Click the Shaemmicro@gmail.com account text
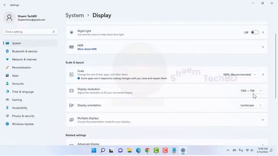Screen dimensions: 278x156 (x=31, y=20)
